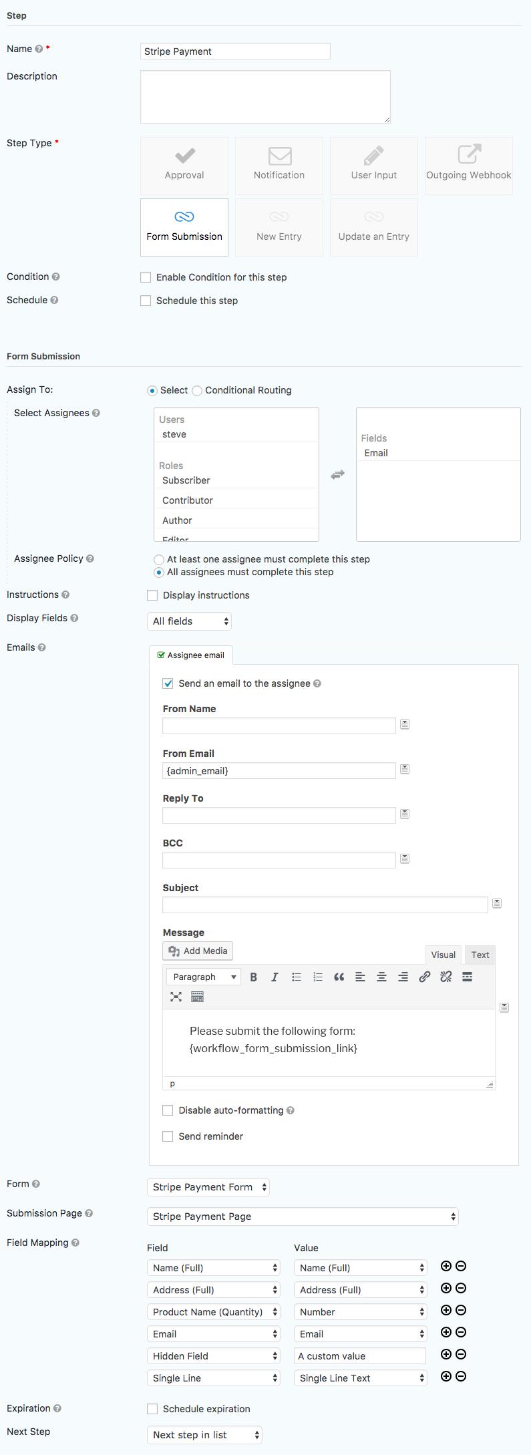The height and width of the screenshot is (1455, 531).
Task: Select the Approval step type
Action: coord(184,166)
